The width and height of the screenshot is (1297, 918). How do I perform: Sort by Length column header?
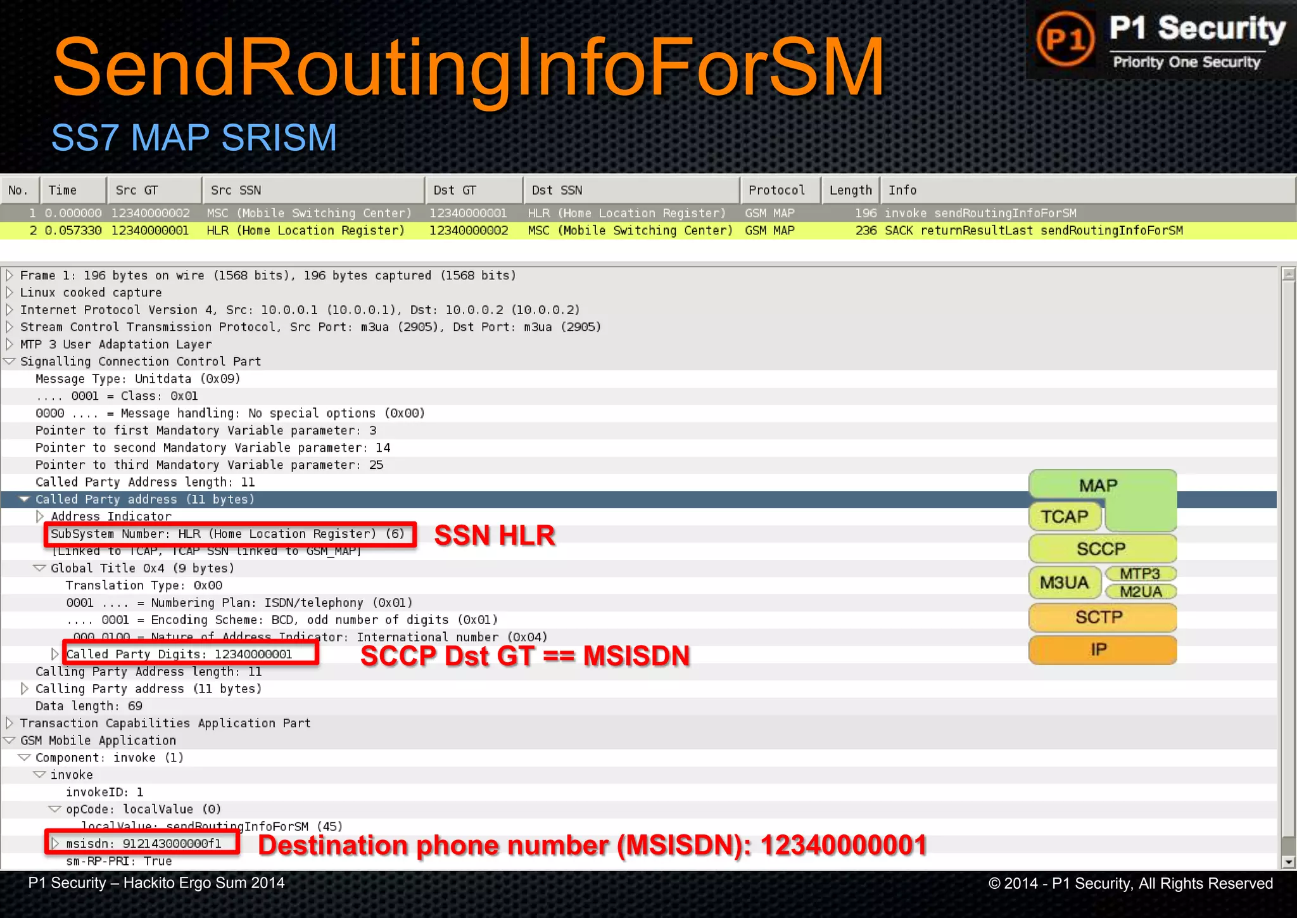pos(851,190)
